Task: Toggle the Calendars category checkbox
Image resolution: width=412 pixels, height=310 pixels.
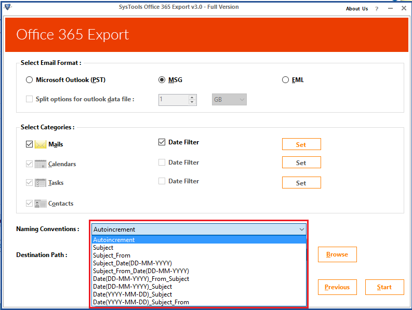Action: point(29,164)
